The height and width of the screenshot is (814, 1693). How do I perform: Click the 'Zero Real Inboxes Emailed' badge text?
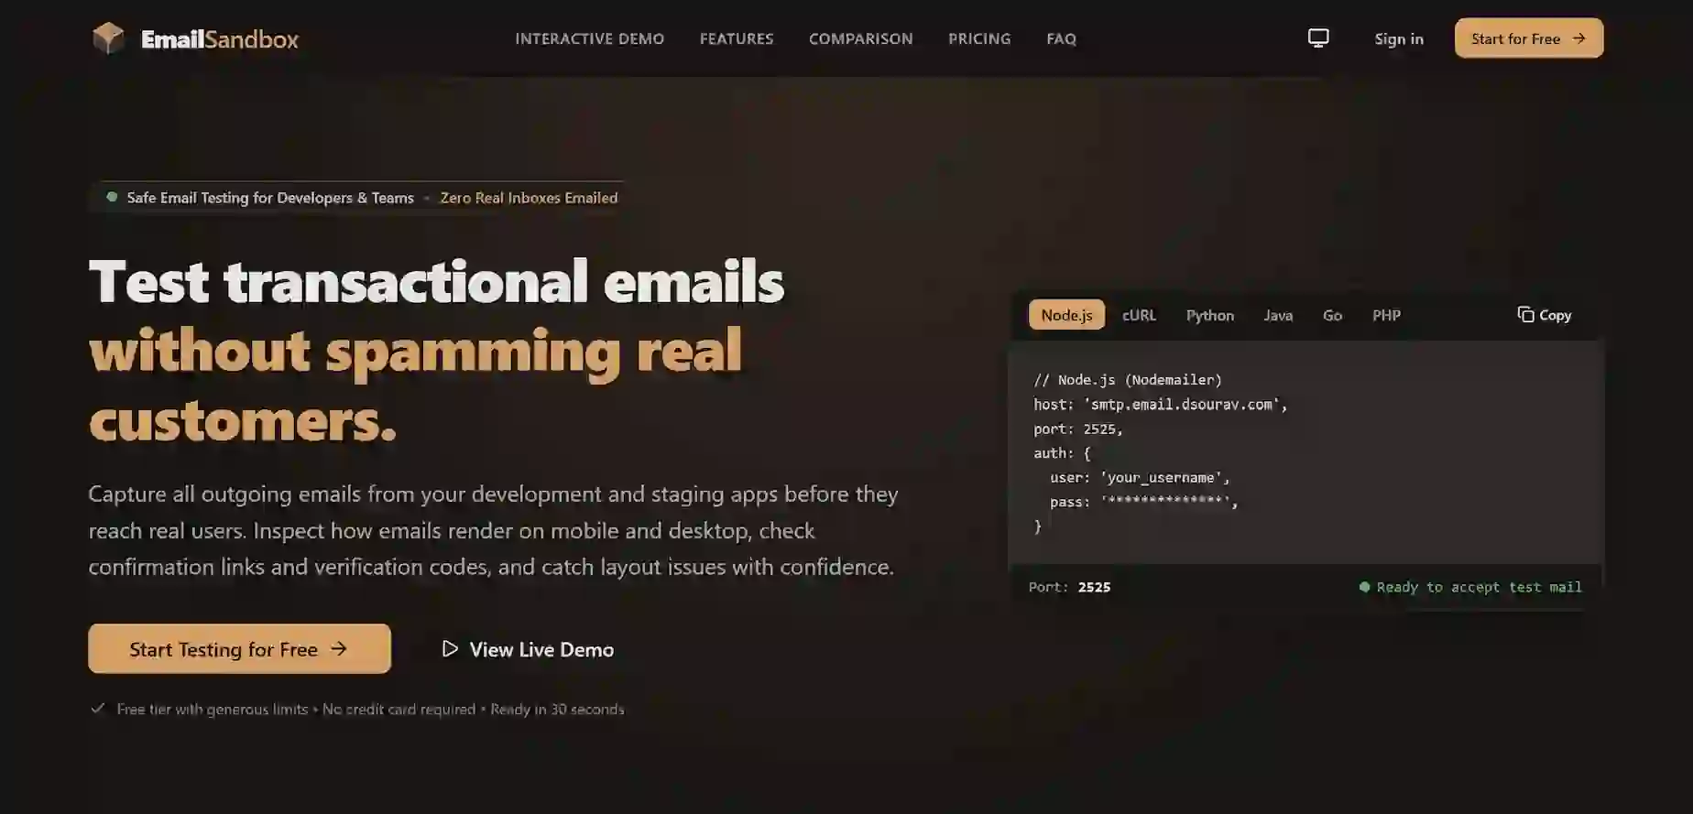pos(529,198)
